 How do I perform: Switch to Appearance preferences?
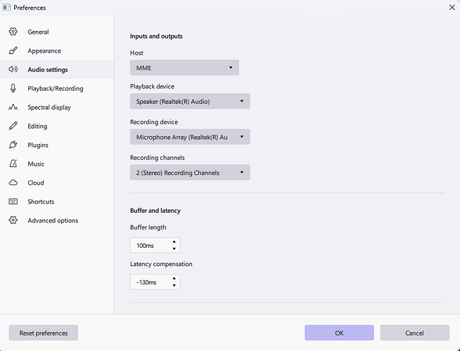tap(57, 51)
